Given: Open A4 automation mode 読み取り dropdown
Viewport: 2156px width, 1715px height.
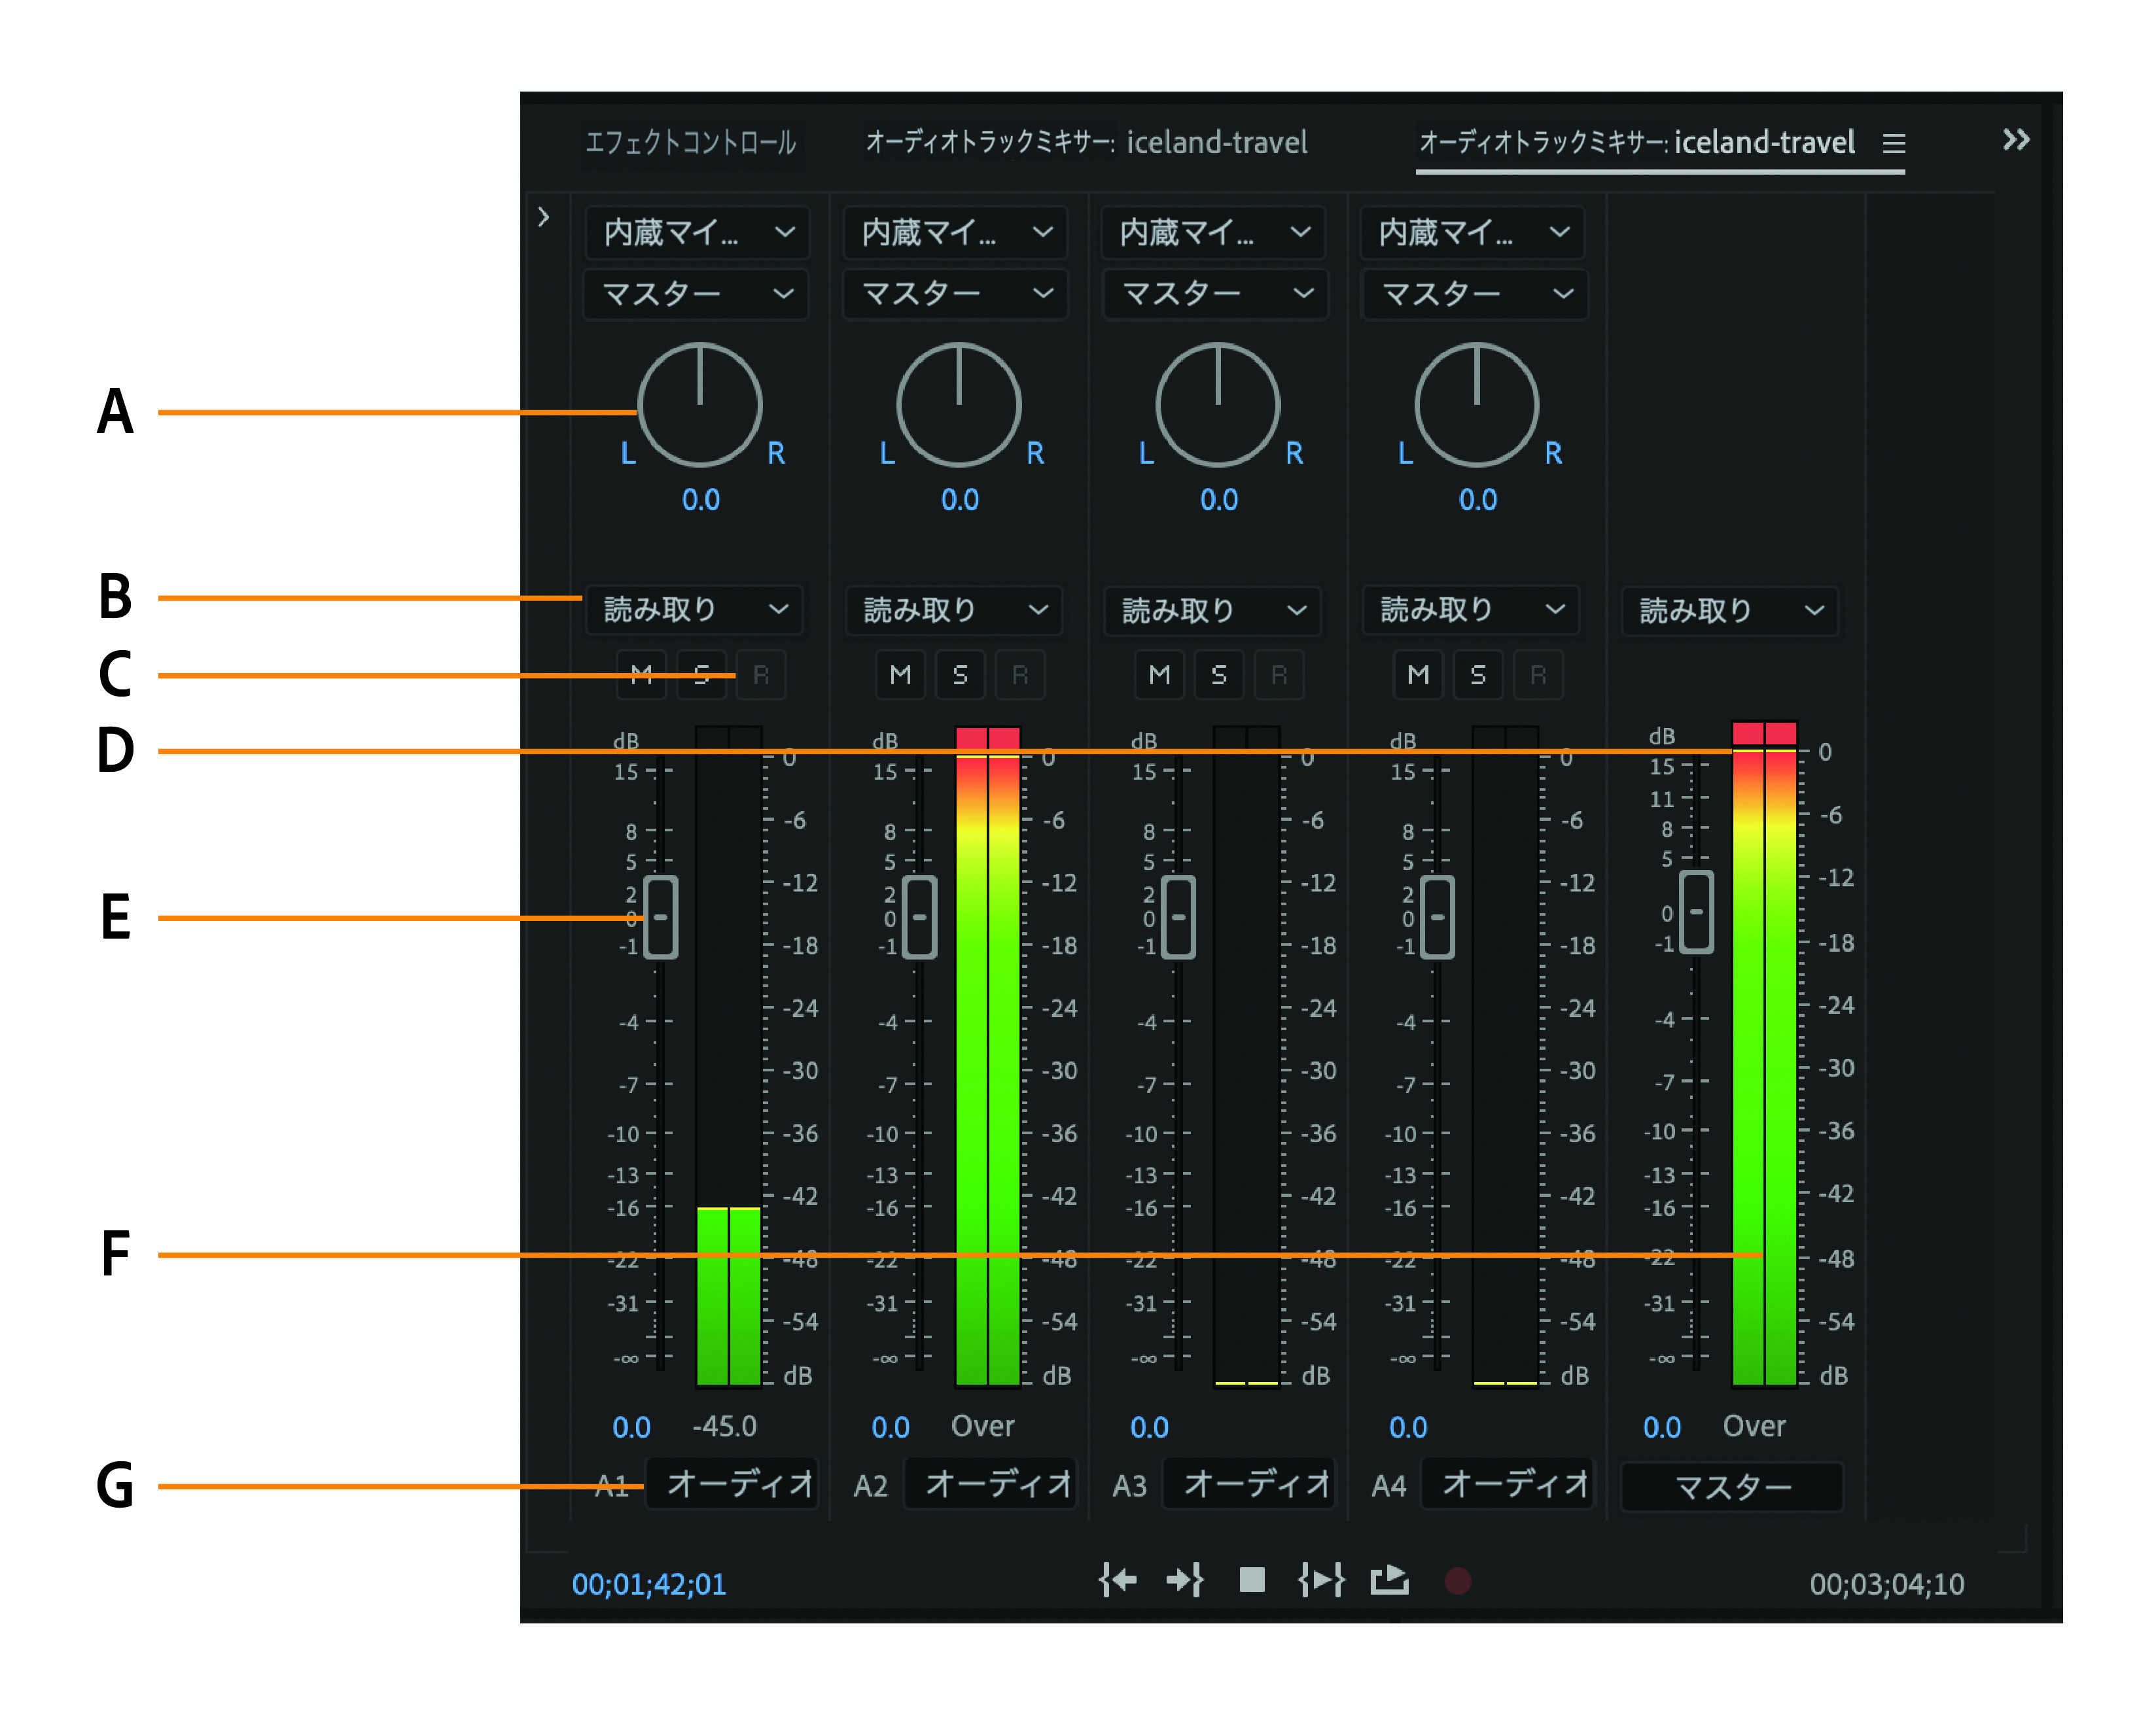Looking at the screenshot, I should tap(1471, 610).
